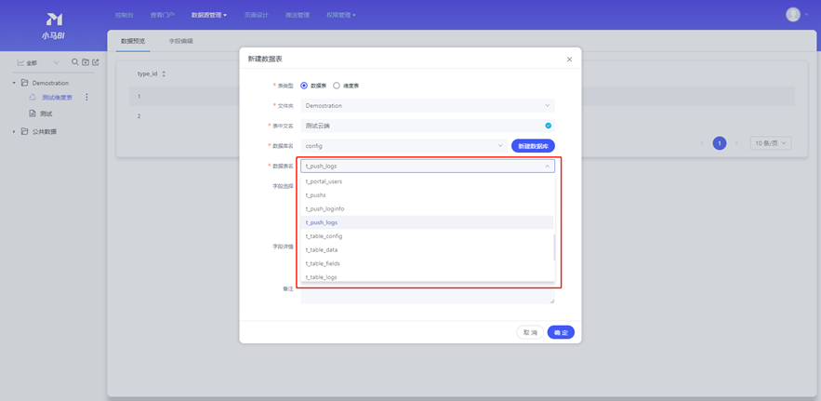Open the 文件夹 Demostration dropdown

coord(427,106)
